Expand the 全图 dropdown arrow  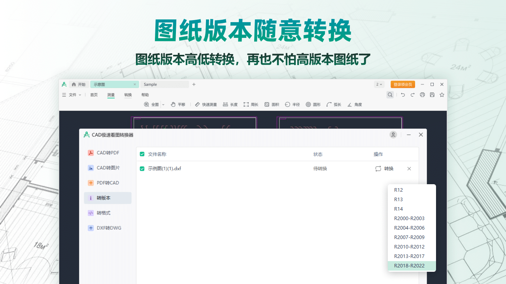click(163, 105)
